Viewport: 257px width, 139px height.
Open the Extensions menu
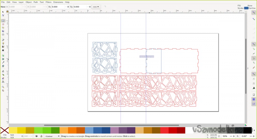[x=58, y=2]
